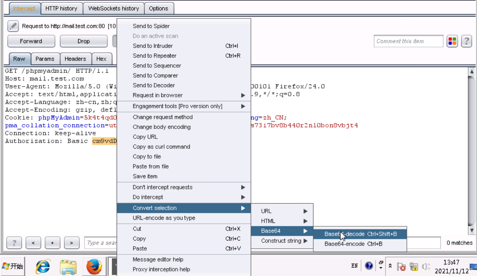
Task: Click the pencil edit icon next to Request
Action: pos(13,26)
